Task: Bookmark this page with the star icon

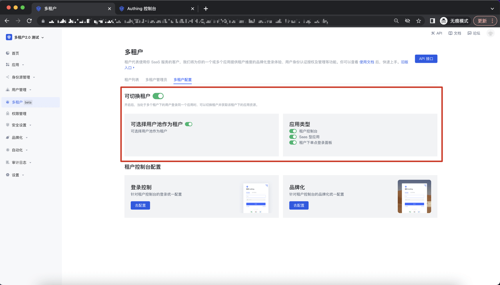Action: tap(418, 21)
